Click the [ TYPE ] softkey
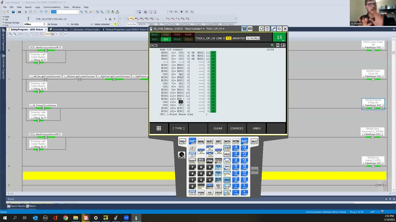 point(179,128)
